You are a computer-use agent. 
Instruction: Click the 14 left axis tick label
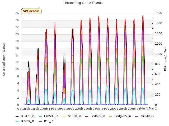click(17, 55)
